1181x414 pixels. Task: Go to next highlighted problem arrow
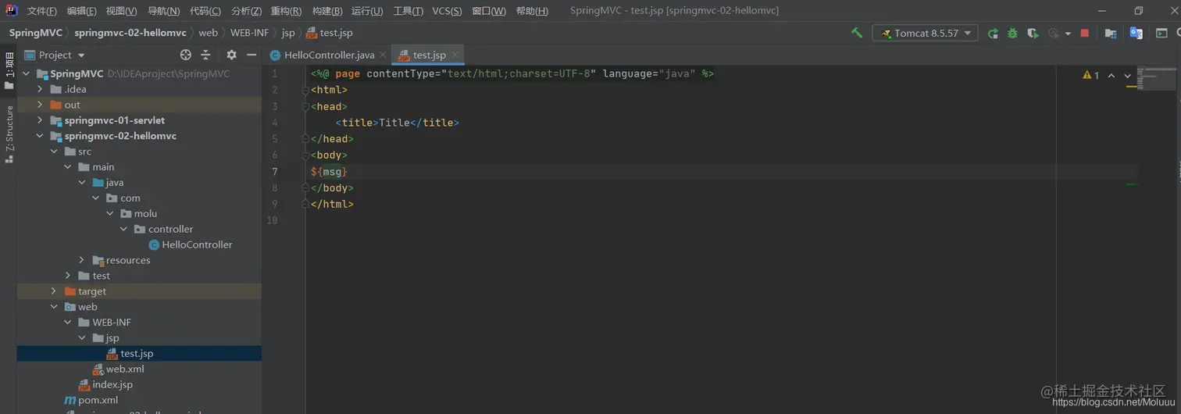[1127, 75]
